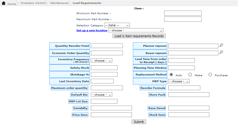Open the Inventory Frequency dropdown

click(x=101, y=61)
